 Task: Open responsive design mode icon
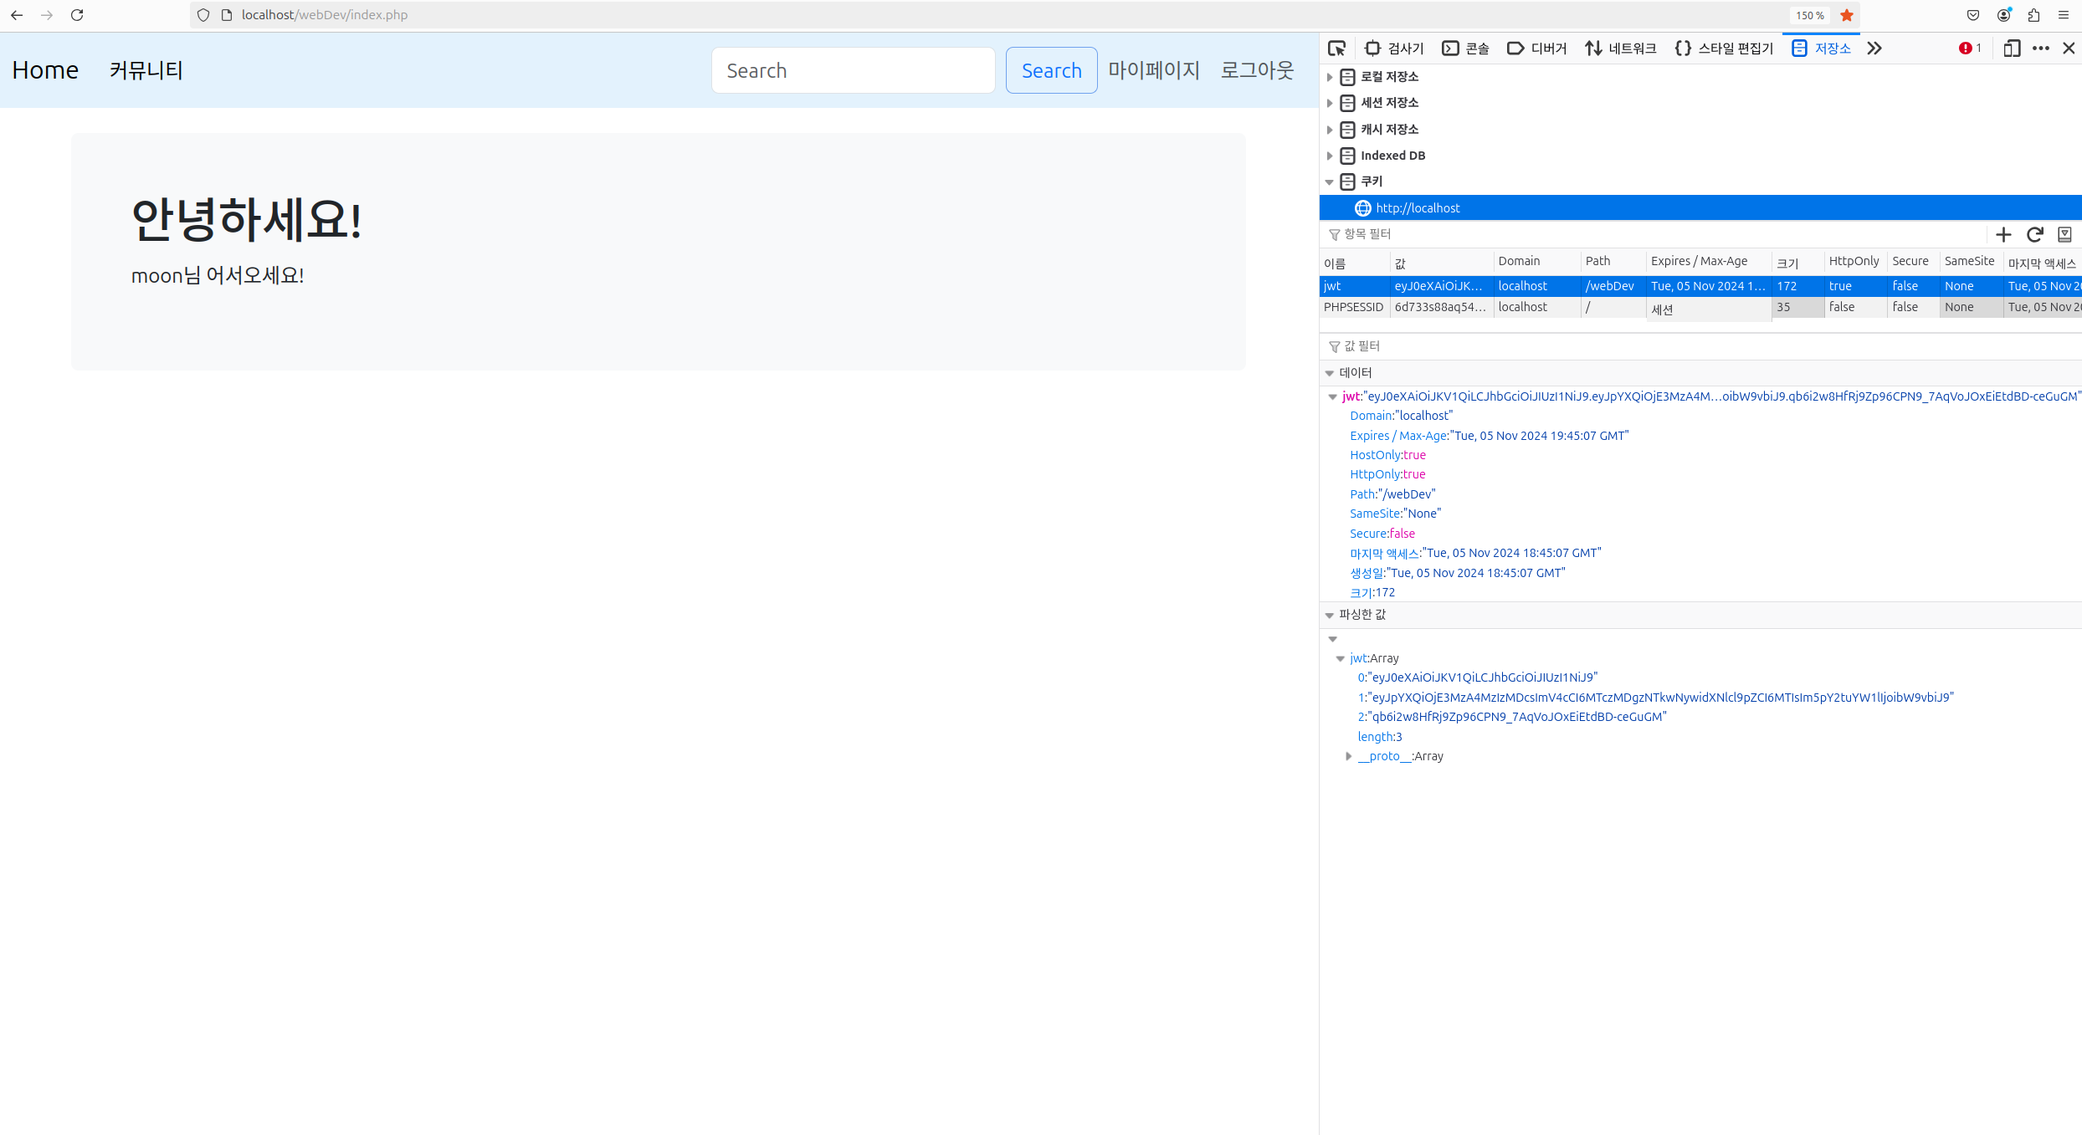(2012, 49)
